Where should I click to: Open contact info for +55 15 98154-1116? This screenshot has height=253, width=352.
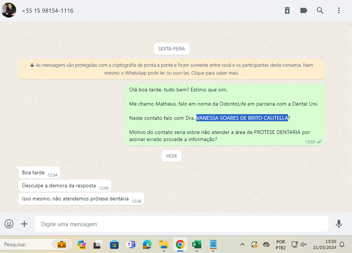tap(48, 11)
